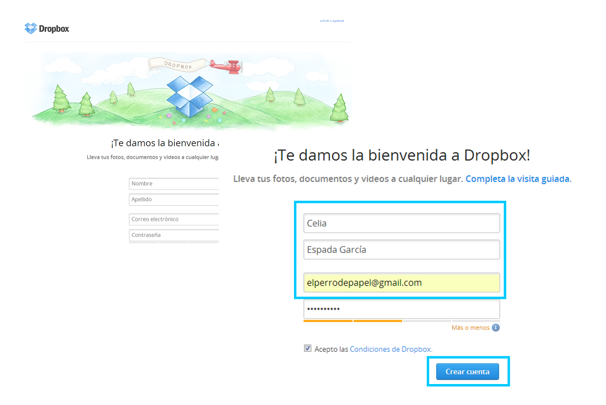Toggle the Acepto las Condiciones checkbox
606x405 pixels.
308,348
